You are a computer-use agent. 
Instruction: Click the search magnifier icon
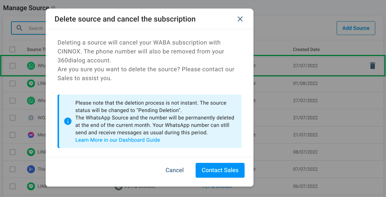click(19, 28)
